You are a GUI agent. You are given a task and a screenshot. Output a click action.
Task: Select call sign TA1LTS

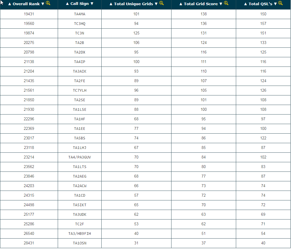[80, 167]
